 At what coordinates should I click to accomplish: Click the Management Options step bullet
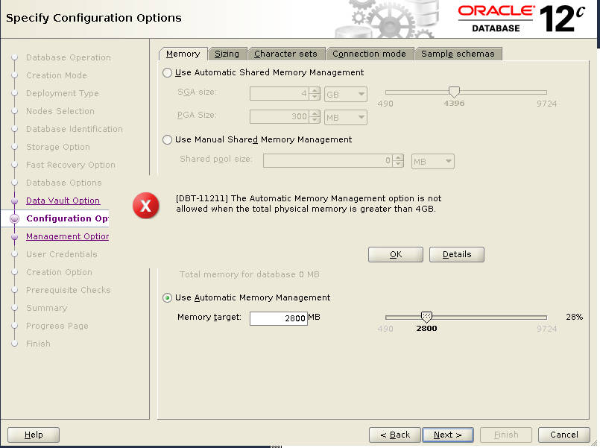(x=14, y=237)
